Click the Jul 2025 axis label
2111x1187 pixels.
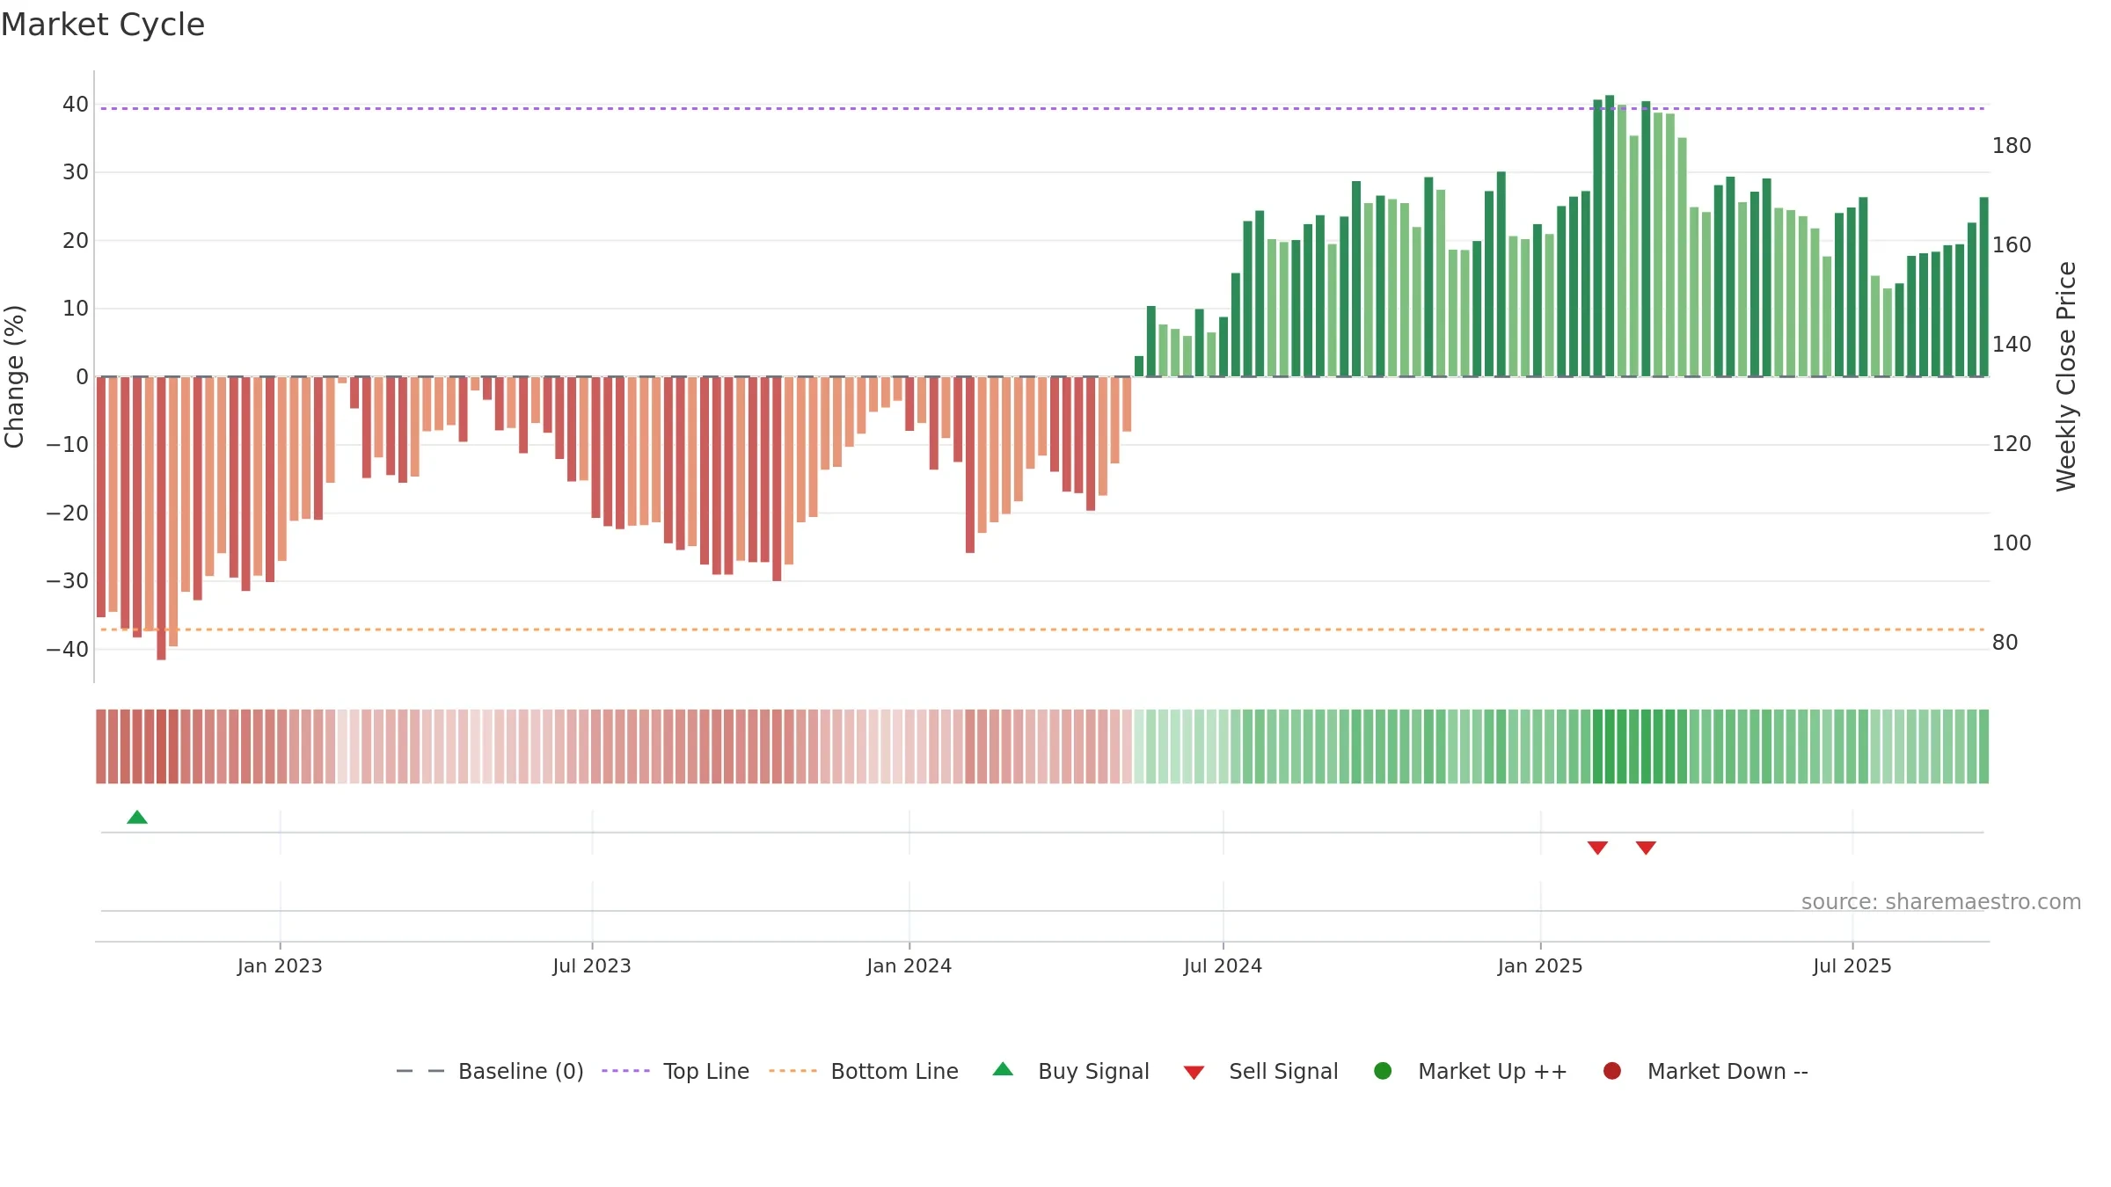point(1852,966)
